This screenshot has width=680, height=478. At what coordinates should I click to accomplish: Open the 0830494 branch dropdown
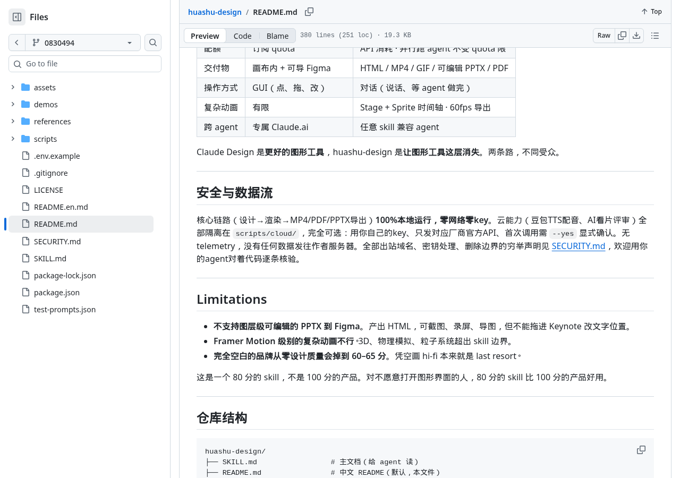(x=83, y=42)
